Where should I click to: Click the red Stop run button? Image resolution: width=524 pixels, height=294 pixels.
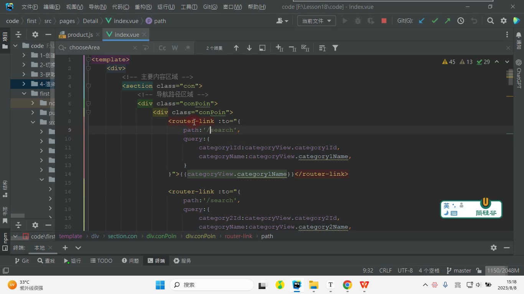tap(384, 21)
